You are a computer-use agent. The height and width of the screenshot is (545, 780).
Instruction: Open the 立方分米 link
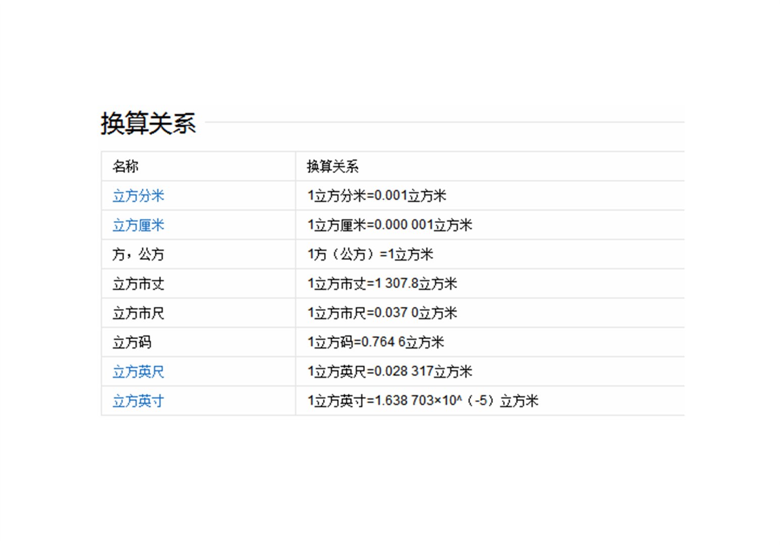pos(137,196)
